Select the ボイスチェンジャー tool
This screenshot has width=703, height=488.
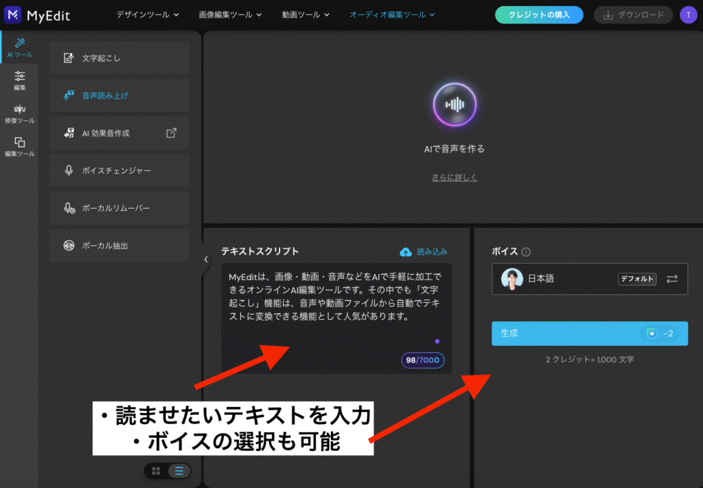[x=119, y=170]
